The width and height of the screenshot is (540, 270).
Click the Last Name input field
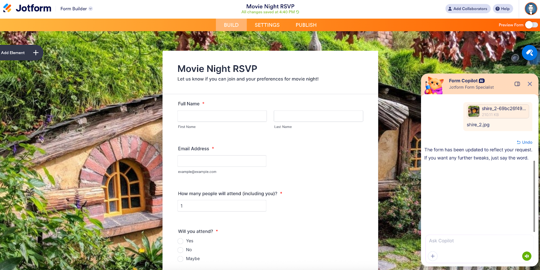[x=318, y=116]
